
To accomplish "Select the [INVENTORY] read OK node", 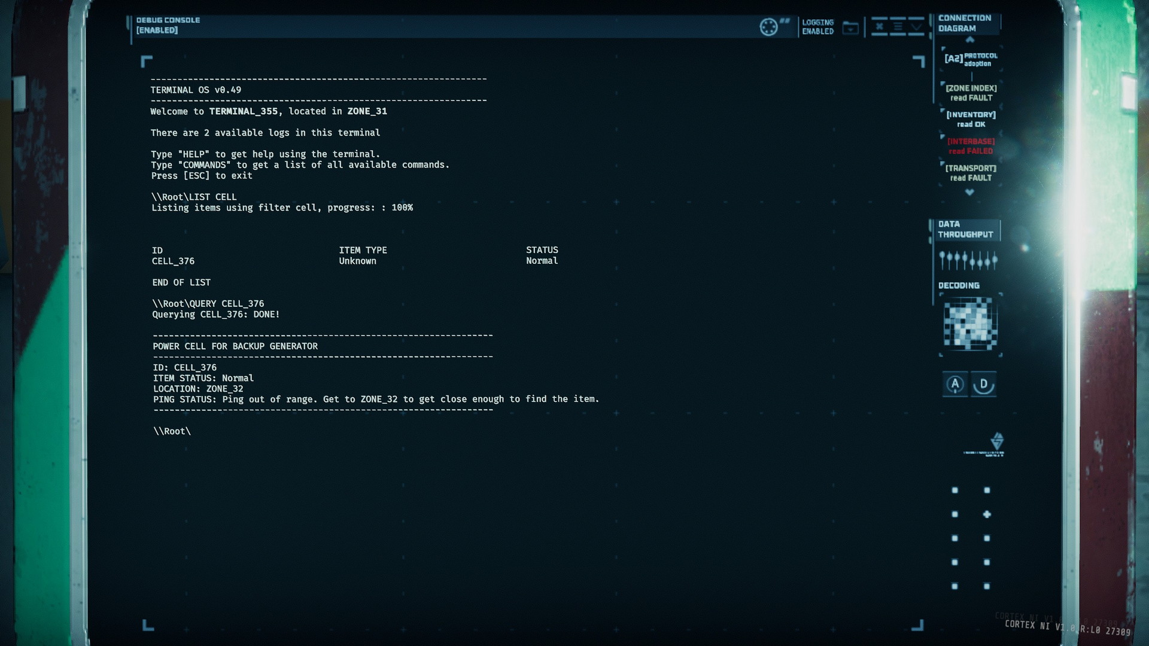I will coord(971,119).
